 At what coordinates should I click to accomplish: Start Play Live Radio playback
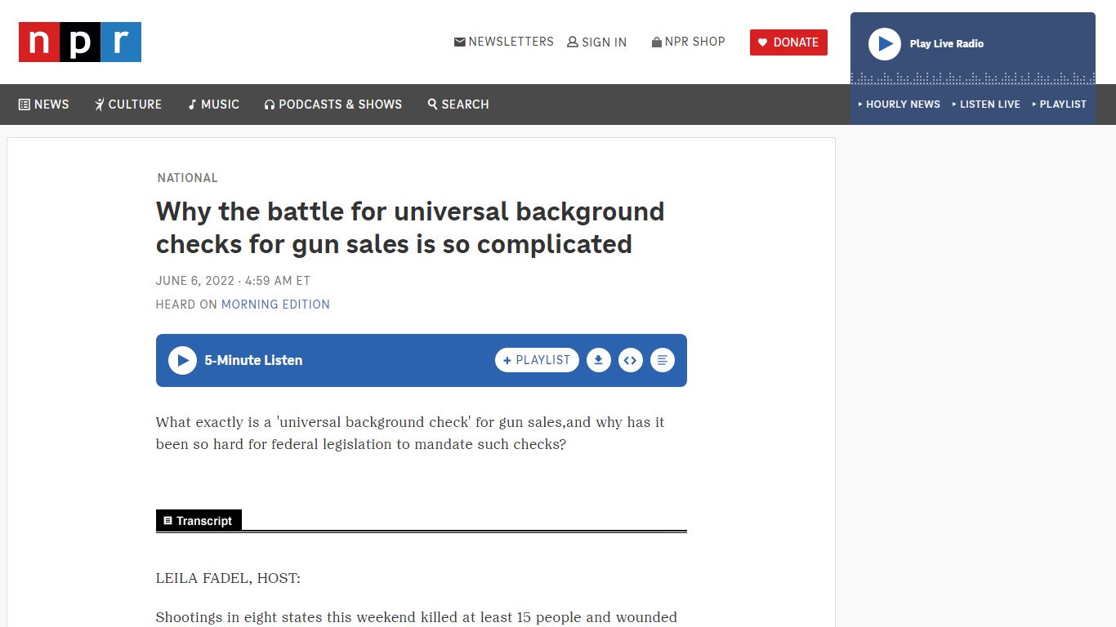(x=885, y=44)
